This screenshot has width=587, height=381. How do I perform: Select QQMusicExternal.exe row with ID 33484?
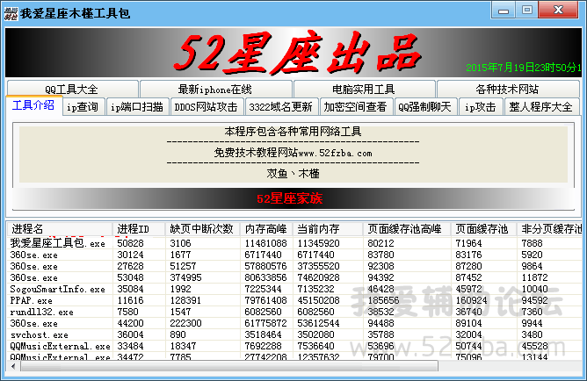click(x=295, y=346)
